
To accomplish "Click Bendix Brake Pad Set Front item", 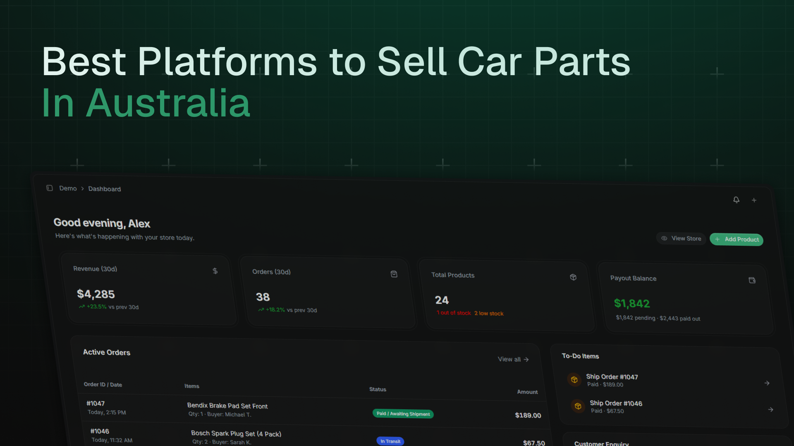I will [x=227, y=406].
